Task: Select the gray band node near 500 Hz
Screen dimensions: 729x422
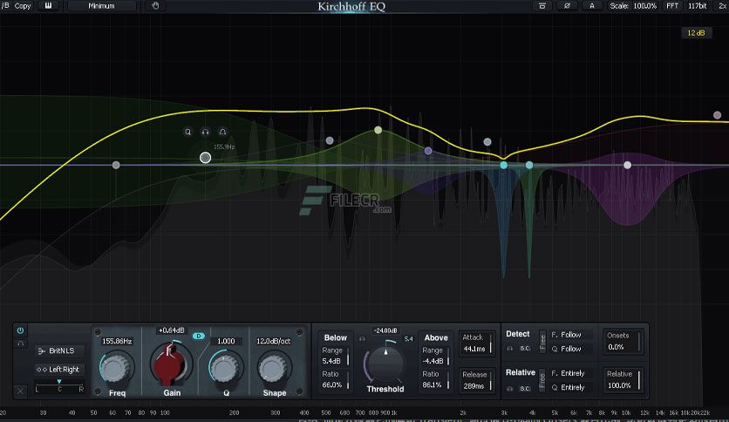Action: [330, 140]
